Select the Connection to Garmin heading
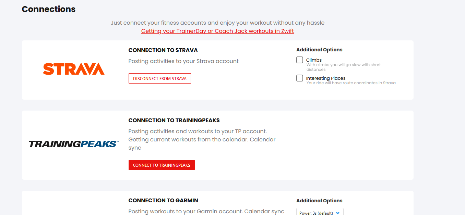This screenshot has width=465, height=215. (163, 200)
